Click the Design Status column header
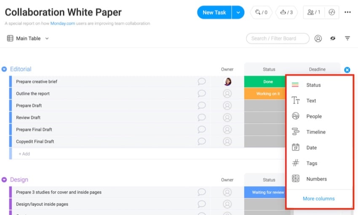Viewport: 358px width, 215px height. click(269, 180)
